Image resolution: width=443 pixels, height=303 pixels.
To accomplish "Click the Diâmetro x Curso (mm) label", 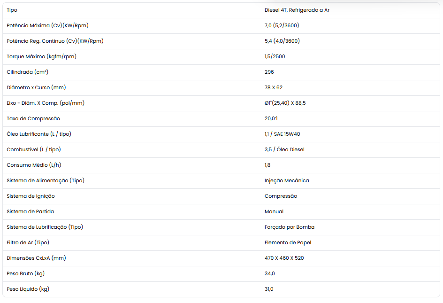I will (36, 88).
